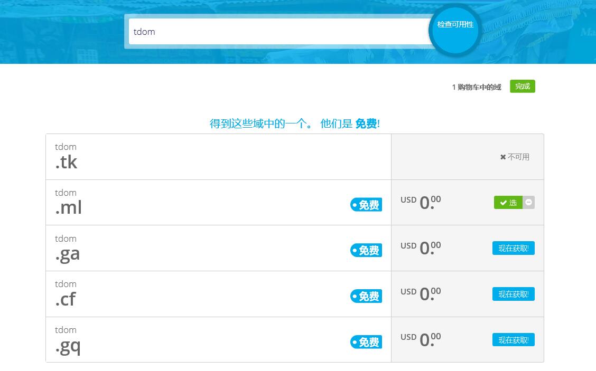
Task: Select the tdom .ml domain name
Action: point(69,202)
